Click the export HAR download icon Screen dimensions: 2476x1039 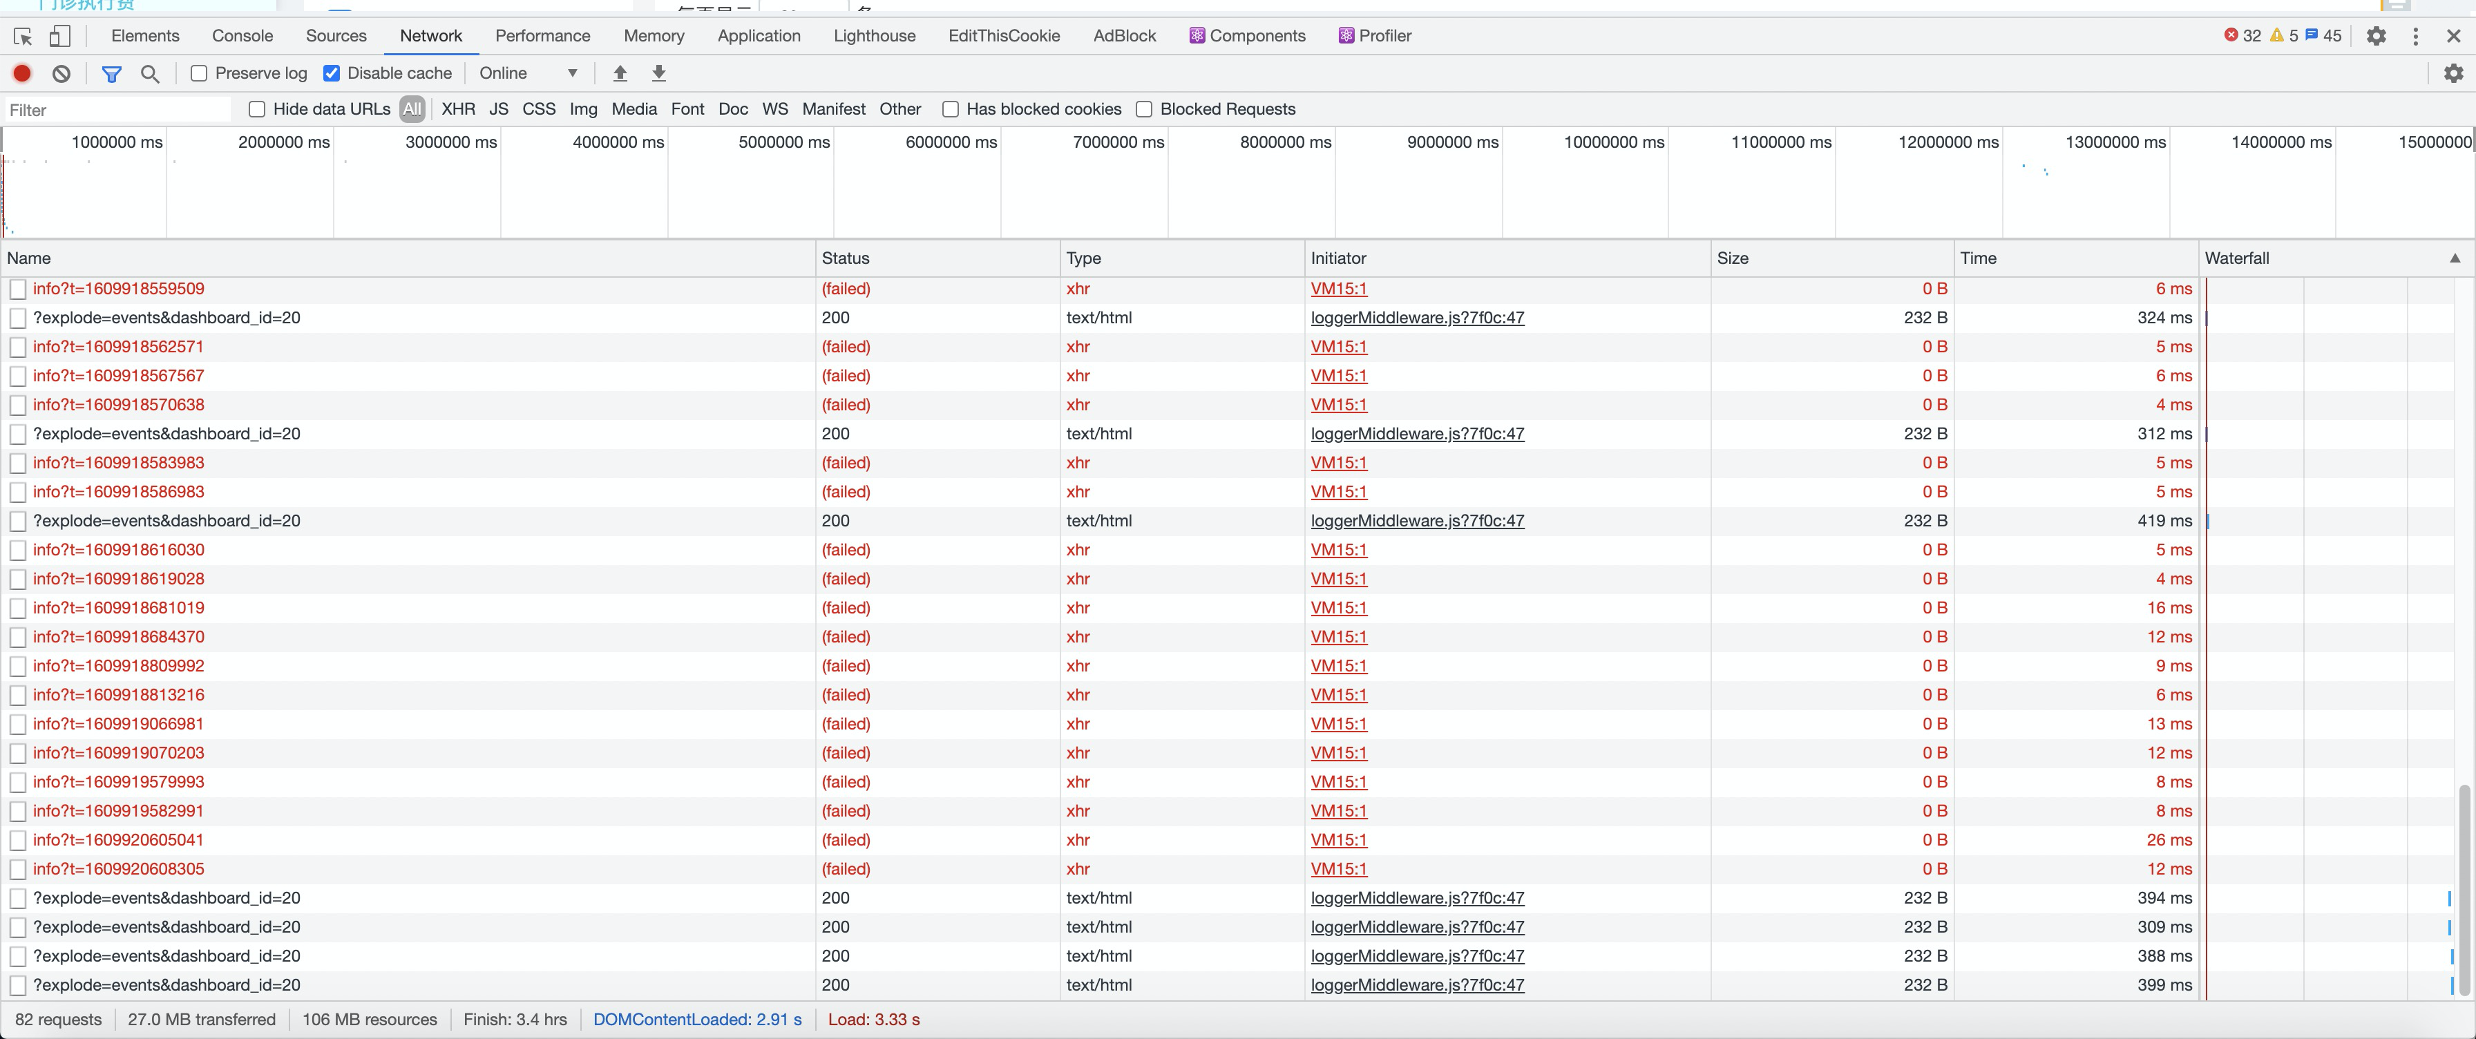click(x=658, y=73)
